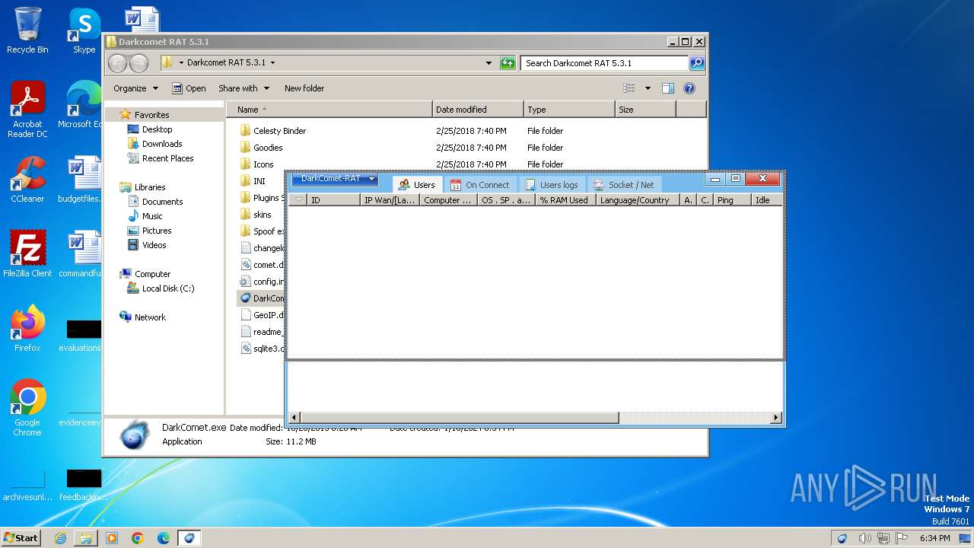The width and height of the screenshot is (974, 548).
Task: Click the Explorer refresh button
Action: (508, 63)
